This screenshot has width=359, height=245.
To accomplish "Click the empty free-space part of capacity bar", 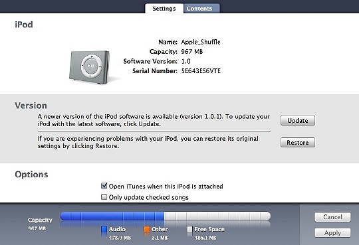I will (x=217, y=216).
